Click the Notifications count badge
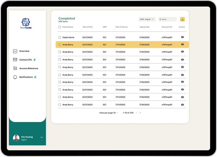 [35, 77]
